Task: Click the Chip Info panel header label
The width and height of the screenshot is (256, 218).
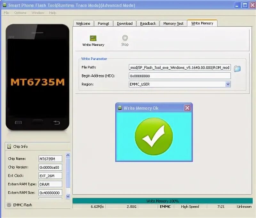Action: click(20, 146)
